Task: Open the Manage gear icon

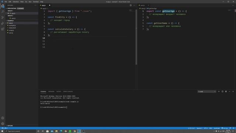Action: [x=3, y=124]
